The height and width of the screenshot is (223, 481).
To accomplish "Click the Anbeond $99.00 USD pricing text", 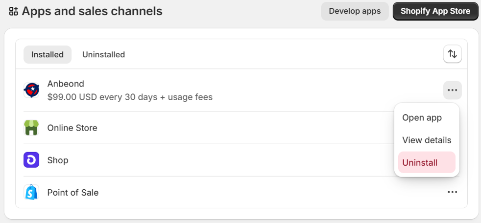I will coord(130,97).
